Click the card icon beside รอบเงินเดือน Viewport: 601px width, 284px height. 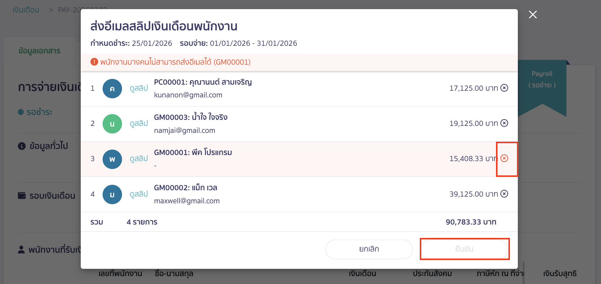pos(21,196)
